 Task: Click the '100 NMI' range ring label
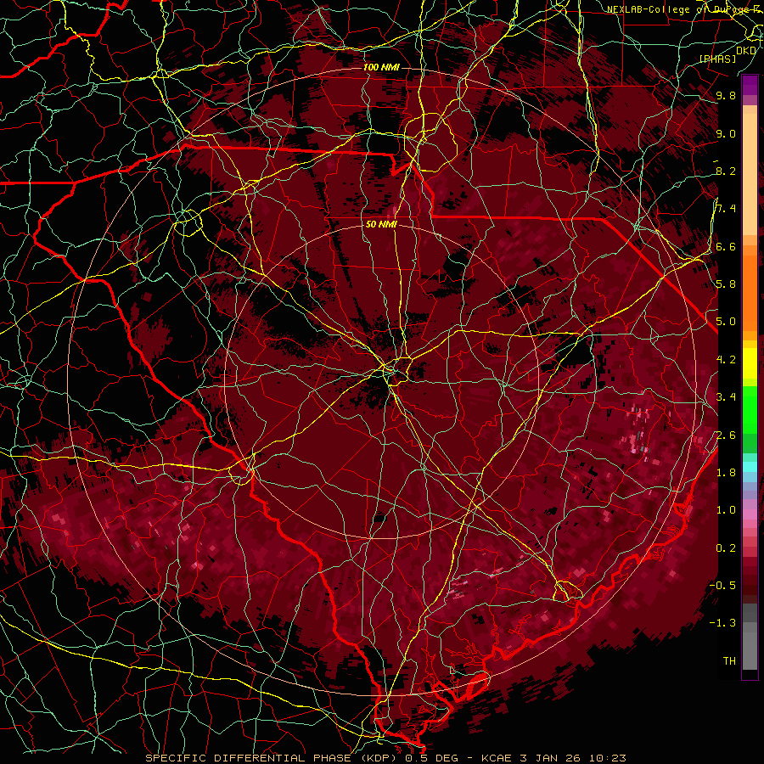point(381,67)
